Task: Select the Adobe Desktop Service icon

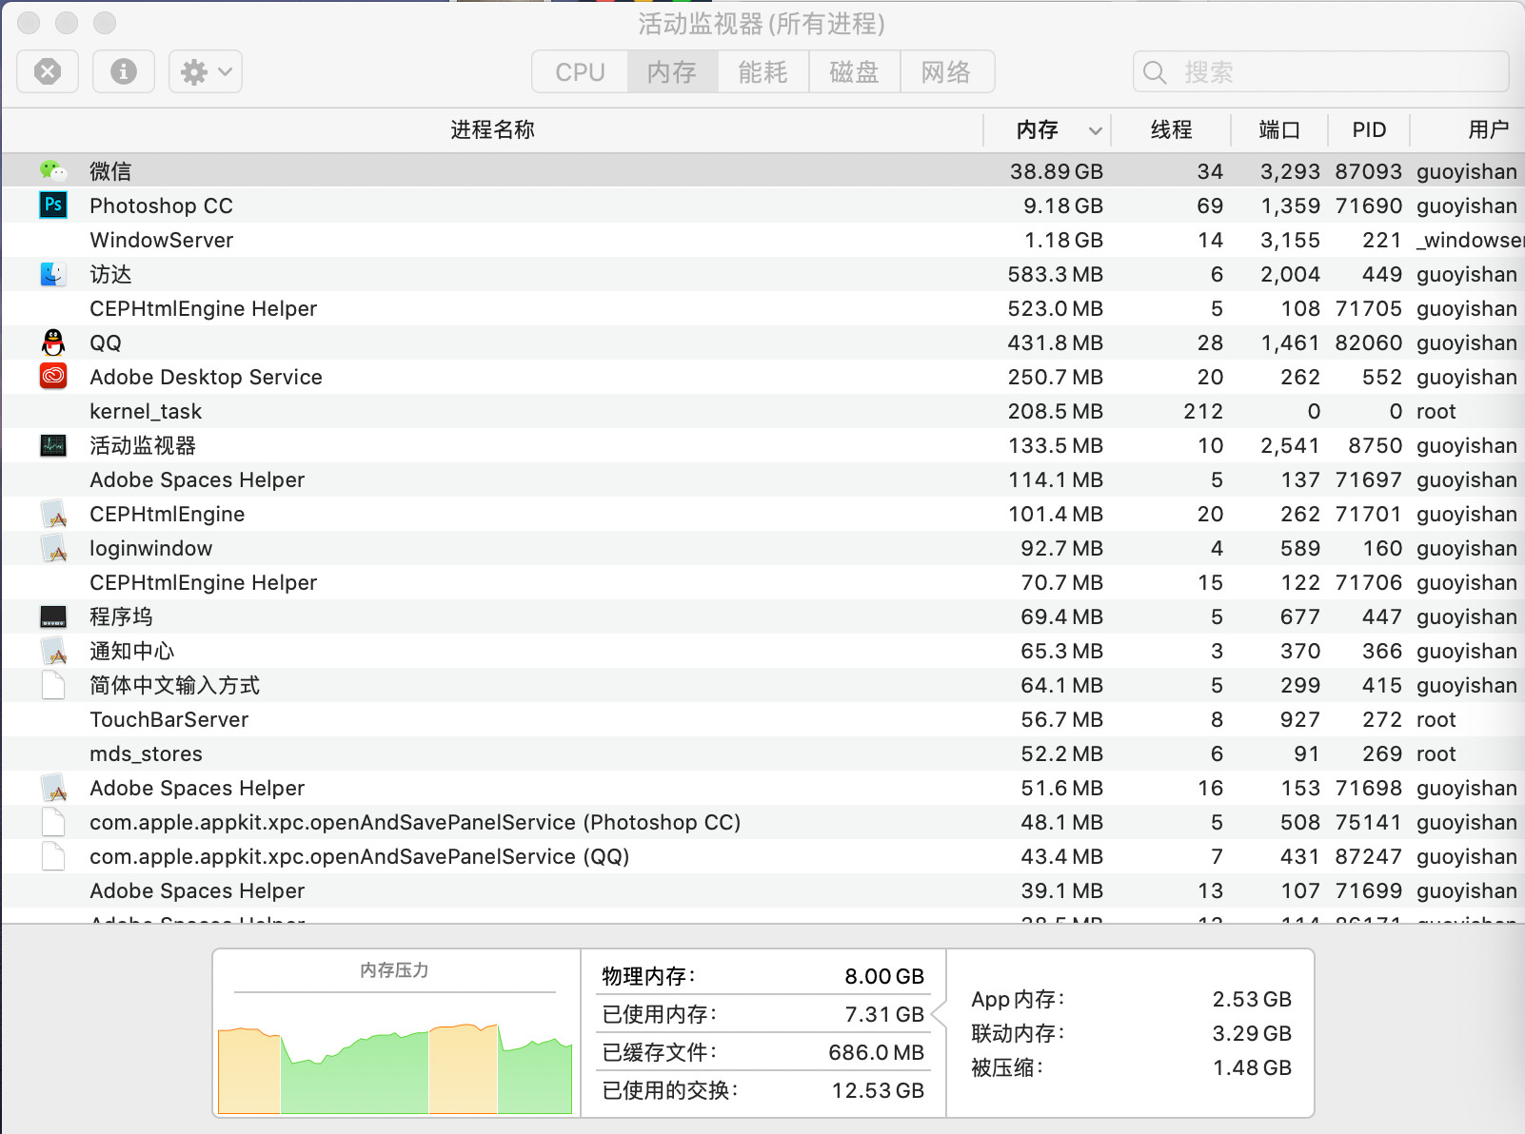Action: pos(53,377)
